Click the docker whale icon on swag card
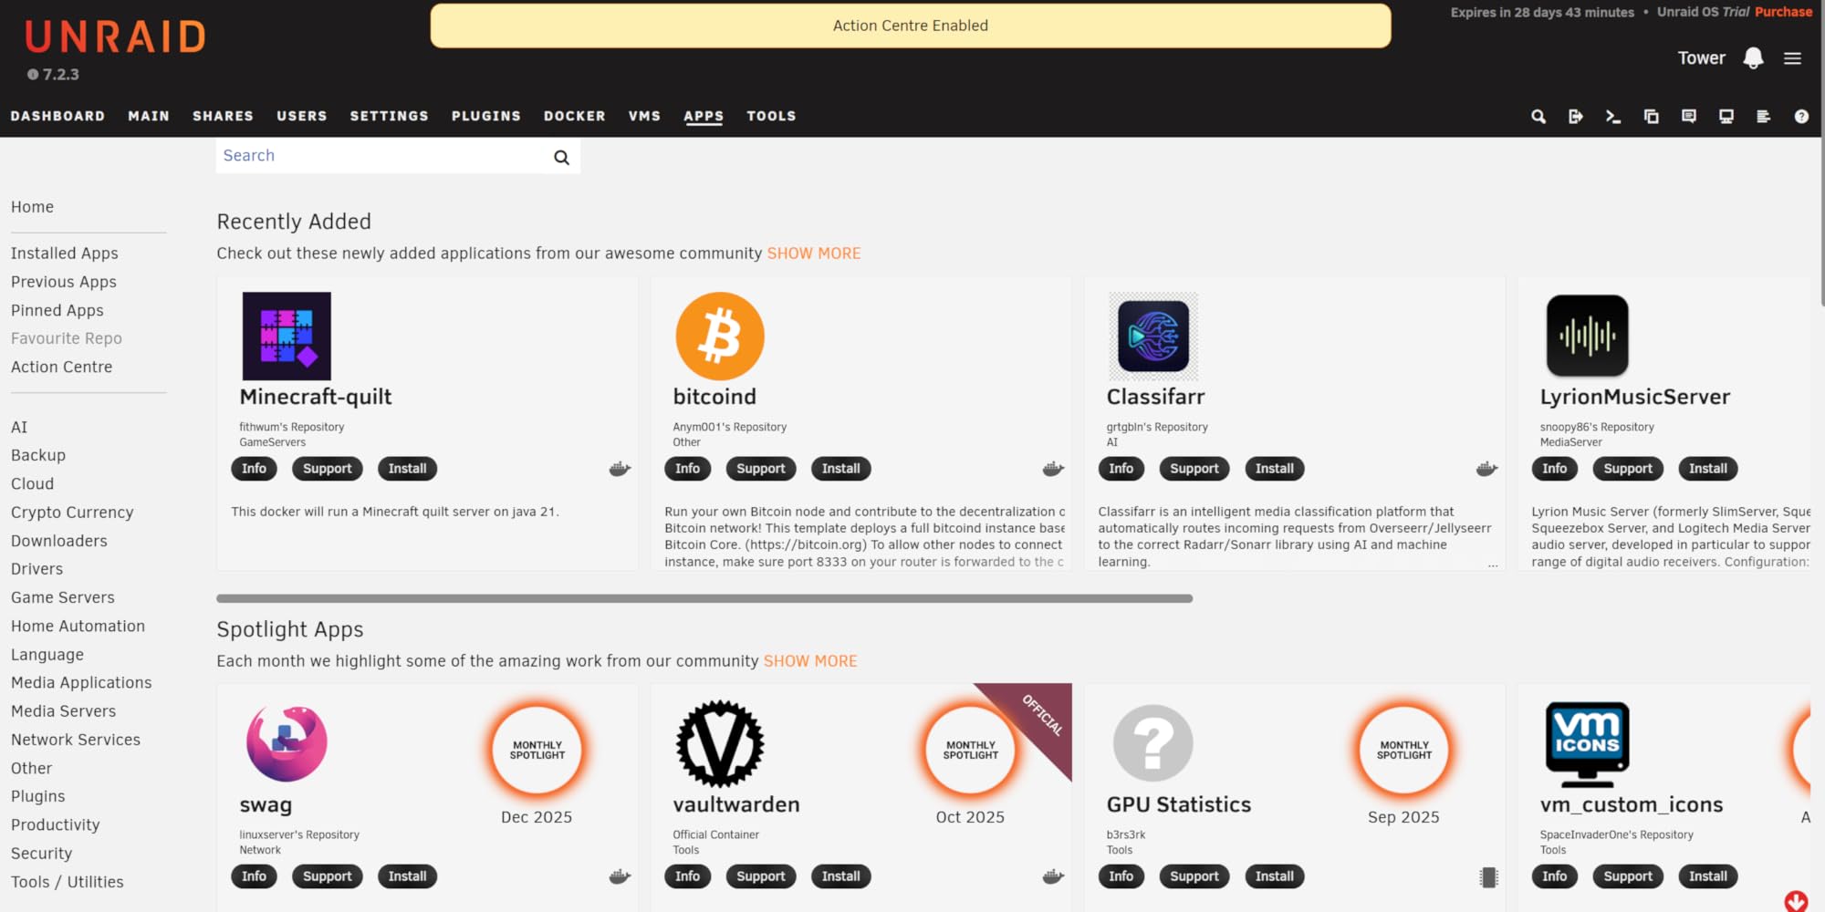1825x912 pixels. pyautogui.click(x=620, y=876)
